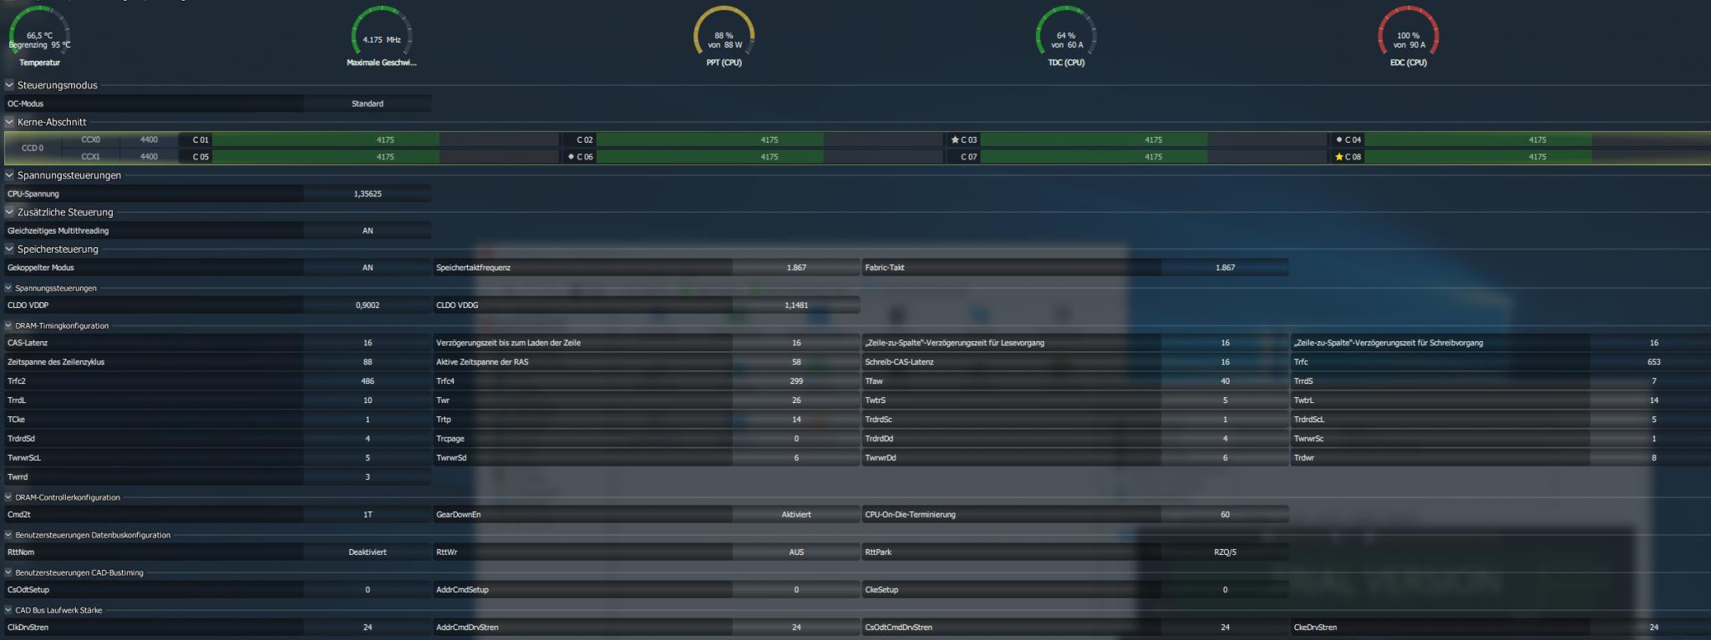Image resolution: width=1711 pixels, height=640 pixels.
Task: Collapse the Zusätzliche Steuerung section
Action: point(9,212)
